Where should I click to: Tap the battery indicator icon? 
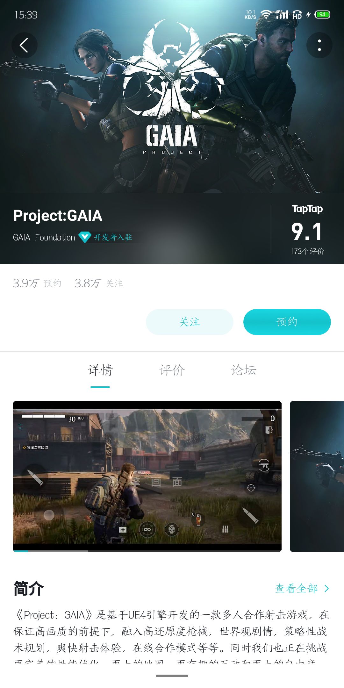tap(322, 14)
